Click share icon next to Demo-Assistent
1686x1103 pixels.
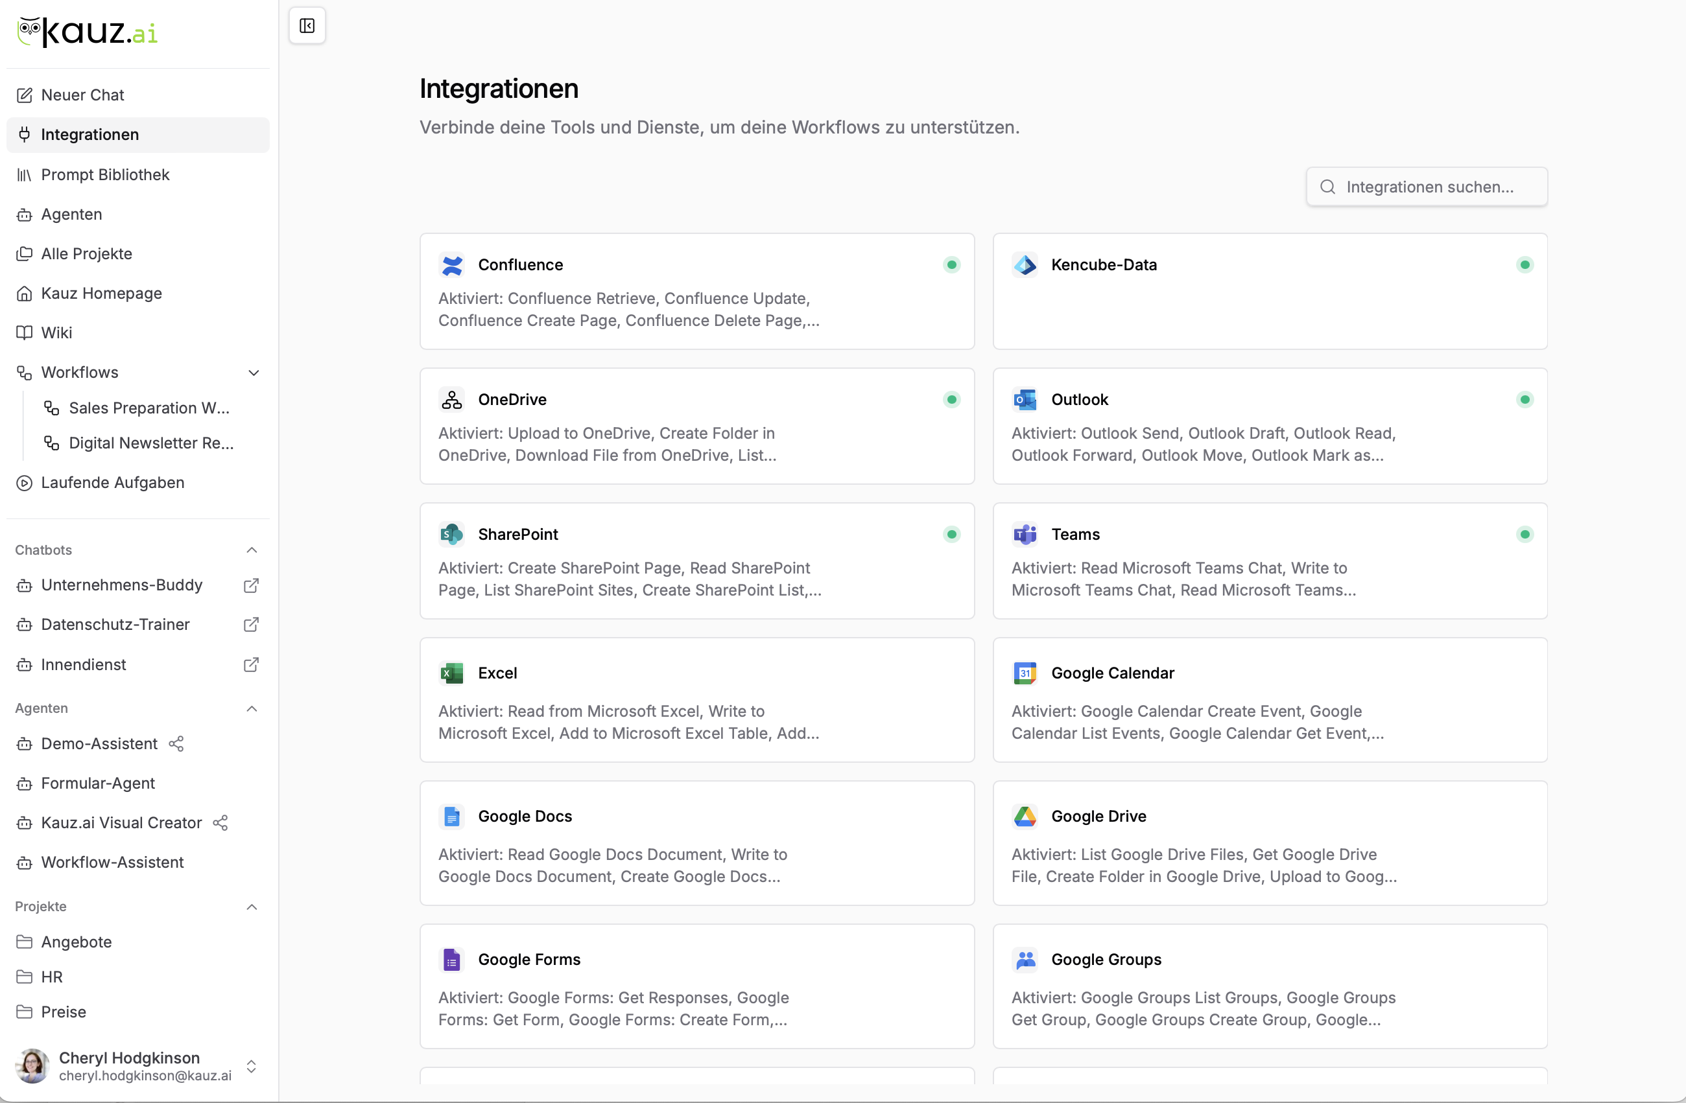click(x=176, y=744)
